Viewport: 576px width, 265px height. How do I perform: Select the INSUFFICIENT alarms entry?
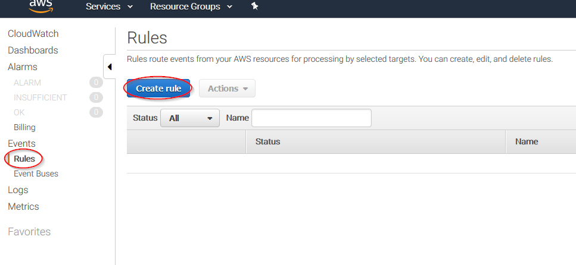[x=40, y=97]
